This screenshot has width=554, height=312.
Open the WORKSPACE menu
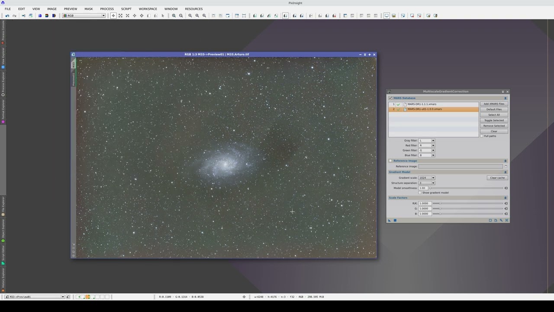[x=148, y=9]
